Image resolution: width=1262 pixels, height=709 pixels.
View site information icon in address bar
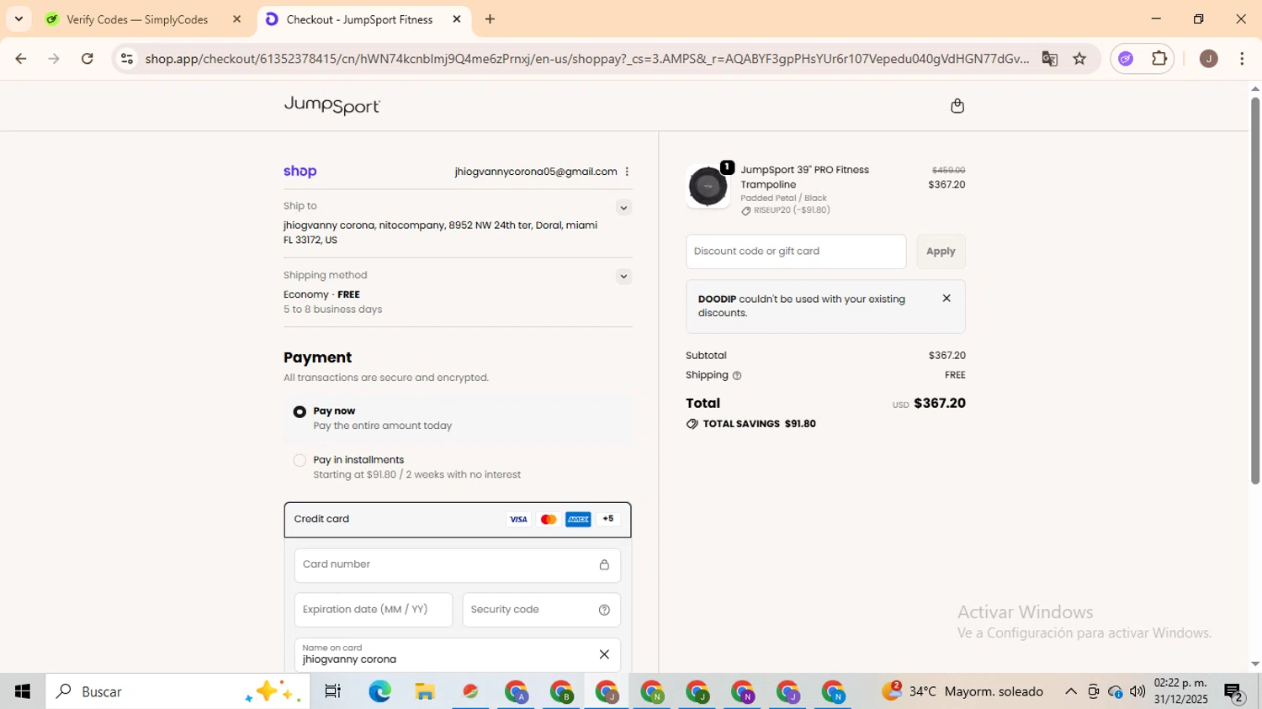pyautogui.click(x=127, y=59)
